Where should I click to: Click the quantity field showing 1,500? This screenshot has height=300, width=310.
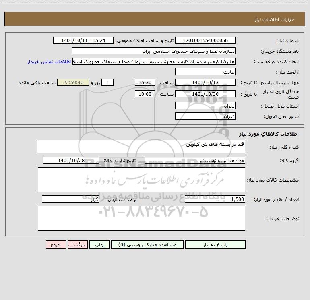(215, 199)
